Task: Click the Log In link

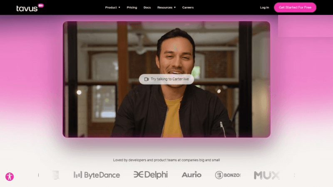Action: [264, 7]
